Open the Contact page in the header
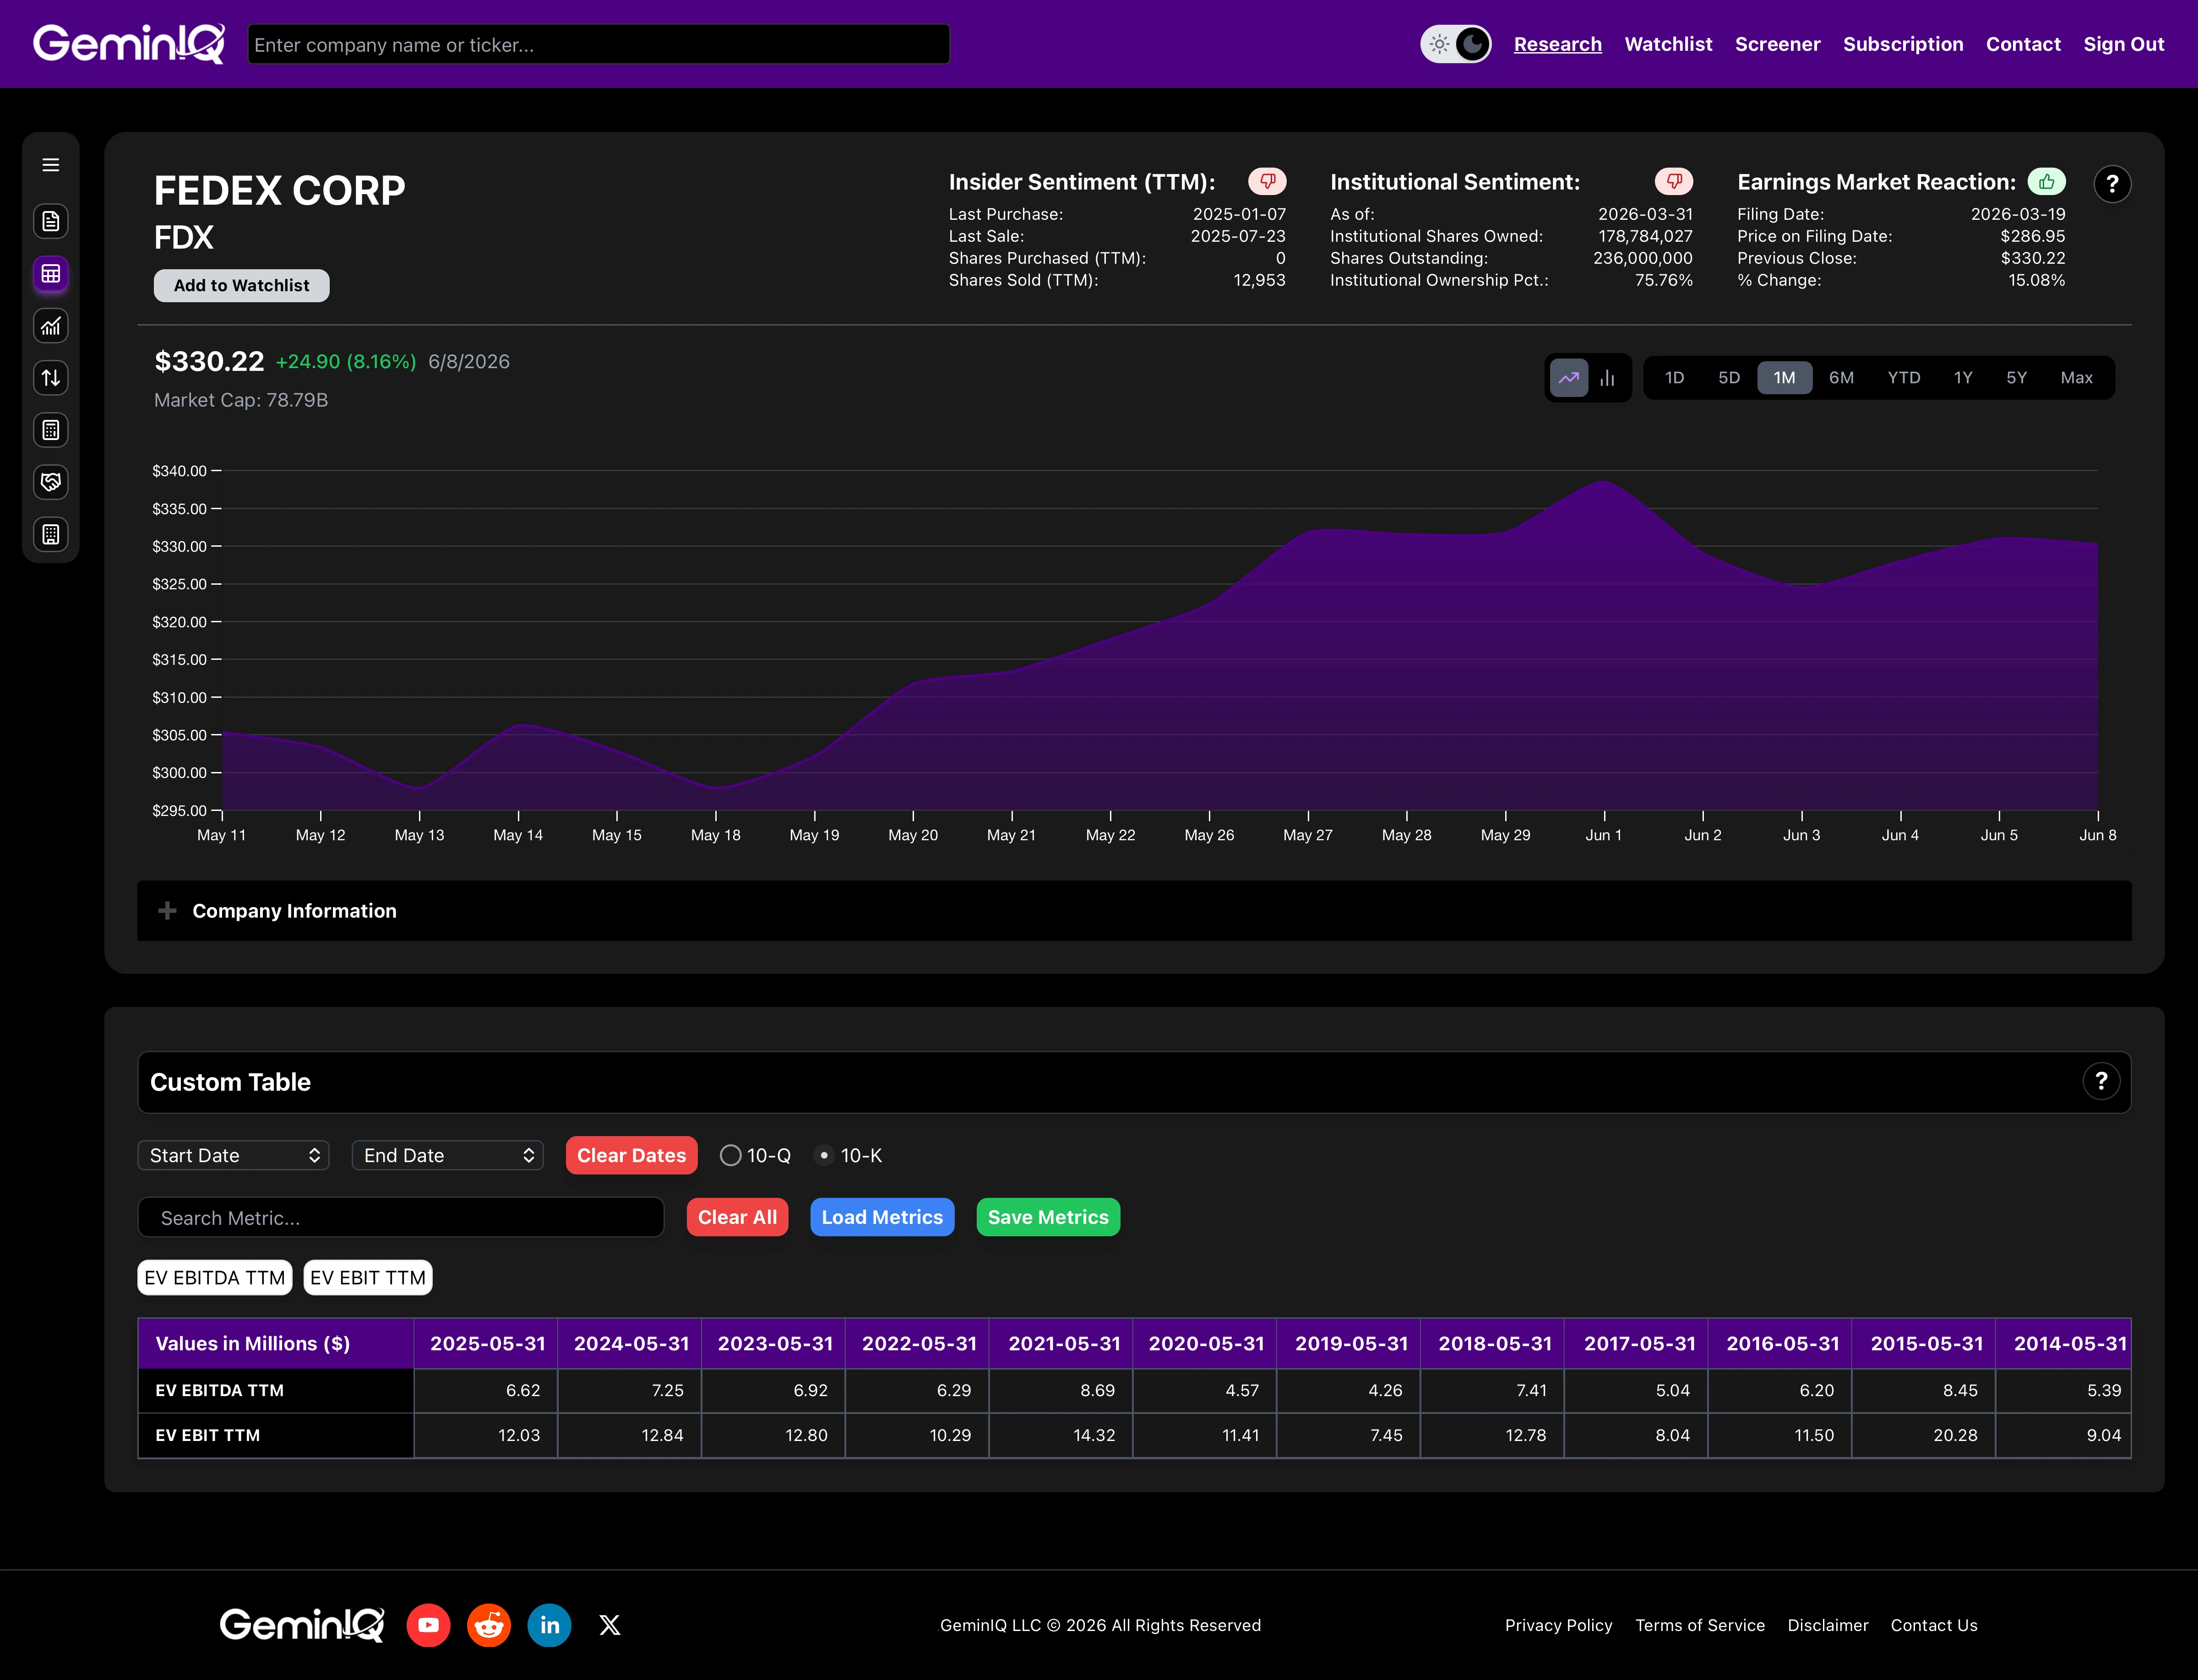This screenshot has height=1680, width=2198. pos(2023,44)
